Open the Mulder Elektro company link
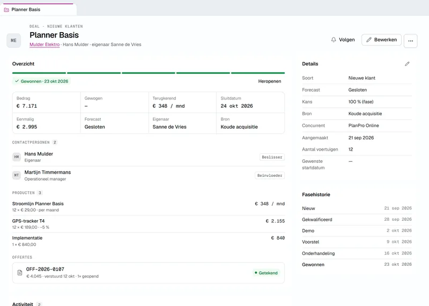The image size is (429, 306). pyautogui.click(x=45, y=44)
